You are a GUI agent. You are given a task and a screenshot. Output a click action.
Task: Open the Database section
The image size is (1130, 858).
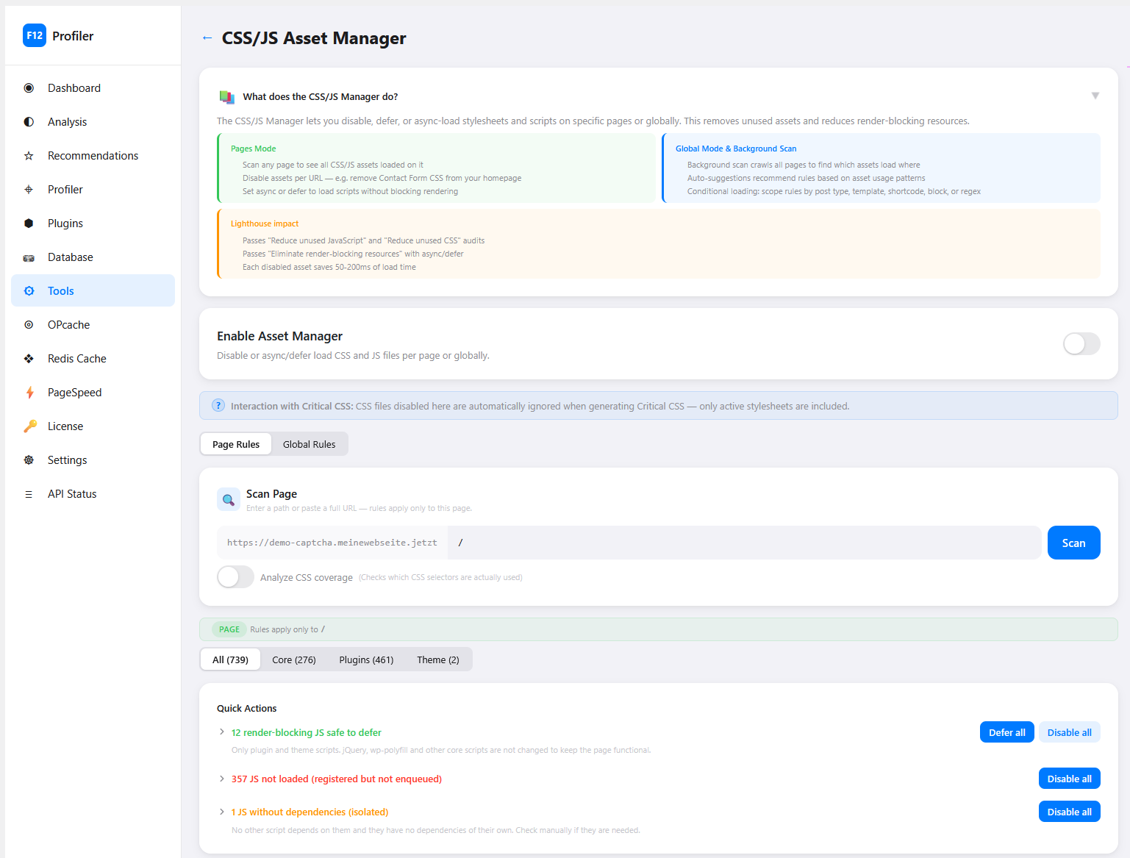(x=70, y=257)
